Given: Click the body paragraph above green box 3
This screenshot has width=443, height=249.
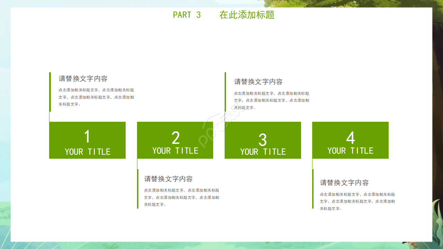Looking at the screenshot, I should pos(271,100).
